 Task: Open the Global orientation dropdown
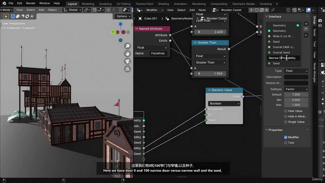pos(72,10)
